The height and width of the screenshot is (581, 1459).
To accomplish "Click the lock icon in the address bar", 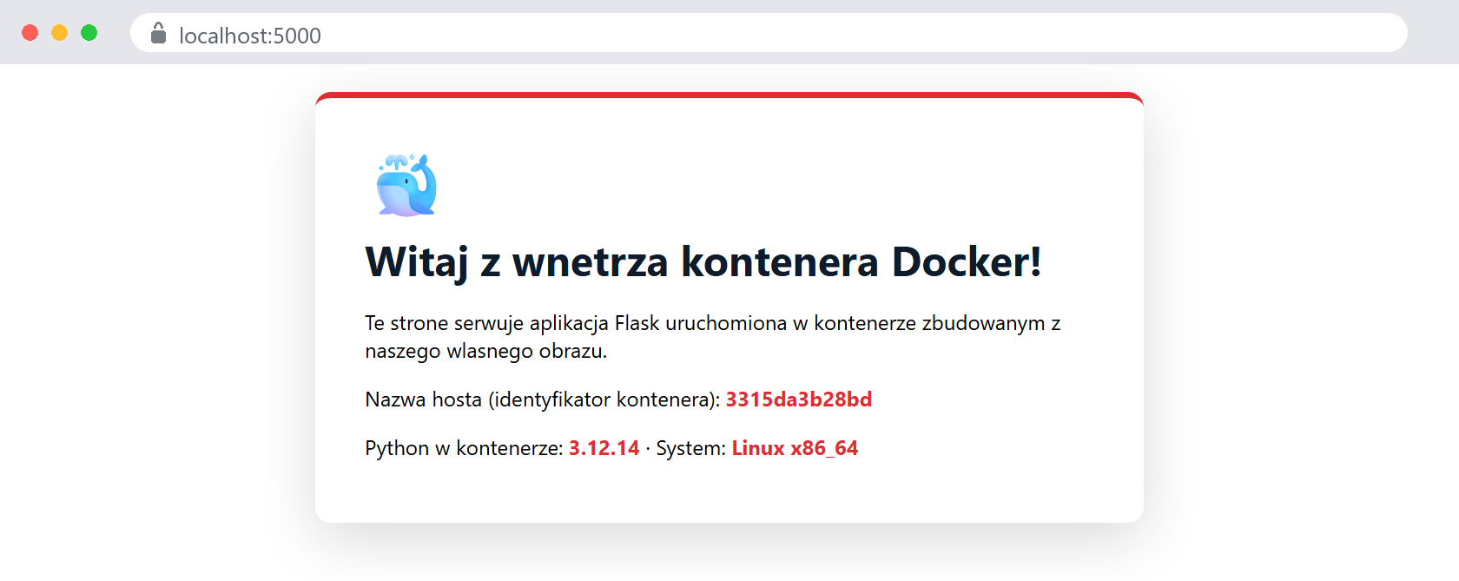I will (x=158, y=34).
